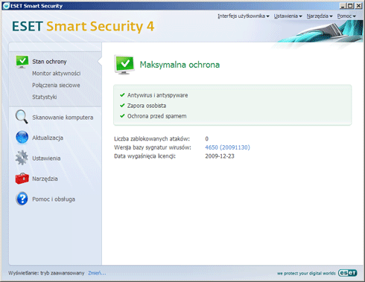Click the we protect your digital worlds tagline

(306, 273)
